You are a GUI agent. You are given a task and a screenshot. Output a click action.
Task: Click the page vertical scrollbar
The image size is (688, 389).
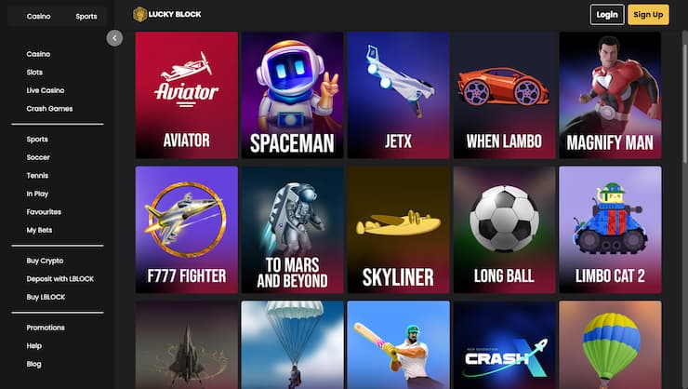coord(685,97)
